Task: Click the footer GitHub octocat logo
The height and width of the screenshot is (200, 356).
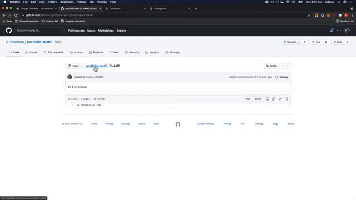Action: coord(178,124)
